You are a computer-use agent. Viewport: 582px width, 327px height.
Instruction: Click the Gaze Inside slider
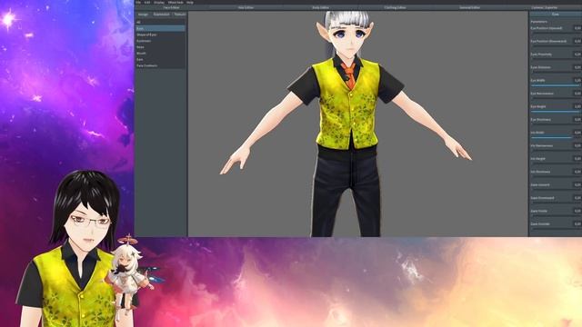coord(556,216)
